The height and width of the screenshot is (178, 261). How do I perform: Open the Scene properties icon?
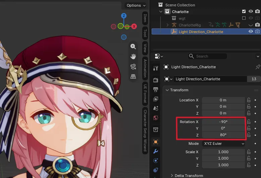point(156,108)
